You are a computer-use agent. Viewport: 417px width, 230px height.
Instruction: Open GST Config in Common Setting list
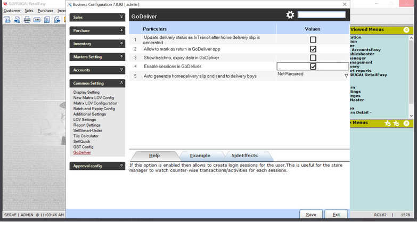[83, 147]
